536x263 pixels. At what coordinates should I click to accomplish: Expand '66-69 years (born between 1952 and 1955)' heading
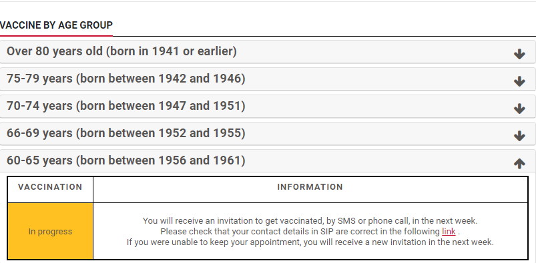(x=268, y=133)
